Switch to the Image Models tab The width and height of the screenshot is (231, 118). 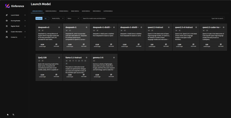(75, 11)
